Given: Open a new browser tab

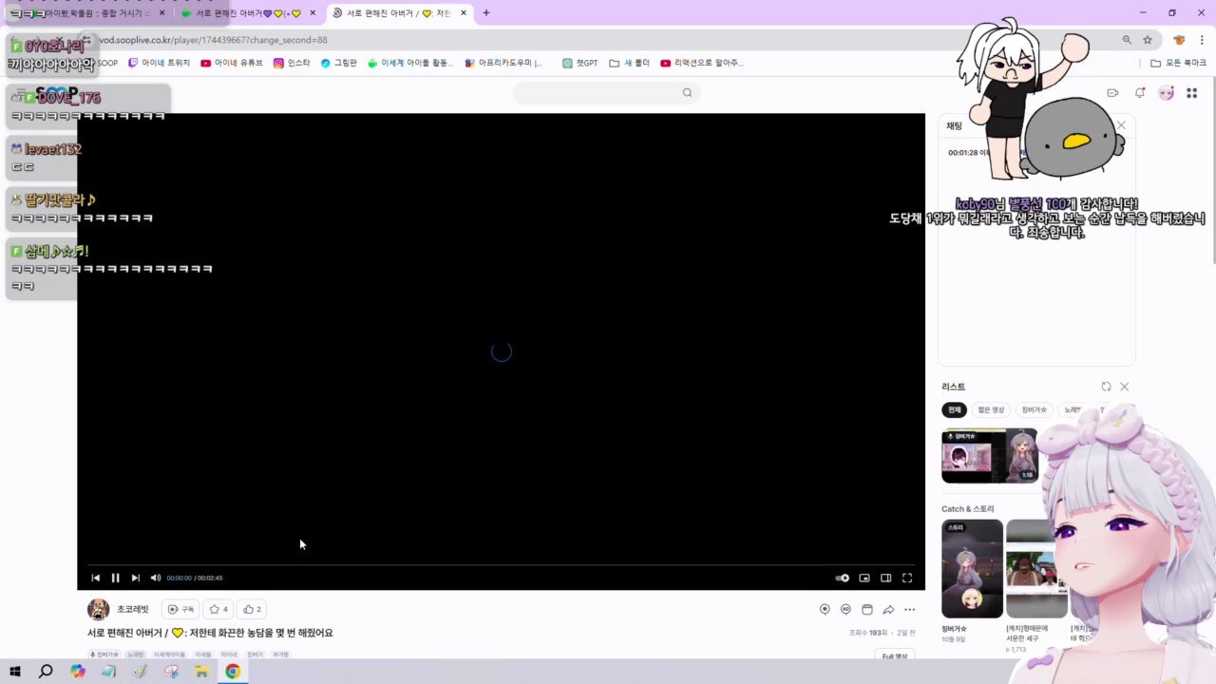Looking at the screenshot, I should point(486,13).
